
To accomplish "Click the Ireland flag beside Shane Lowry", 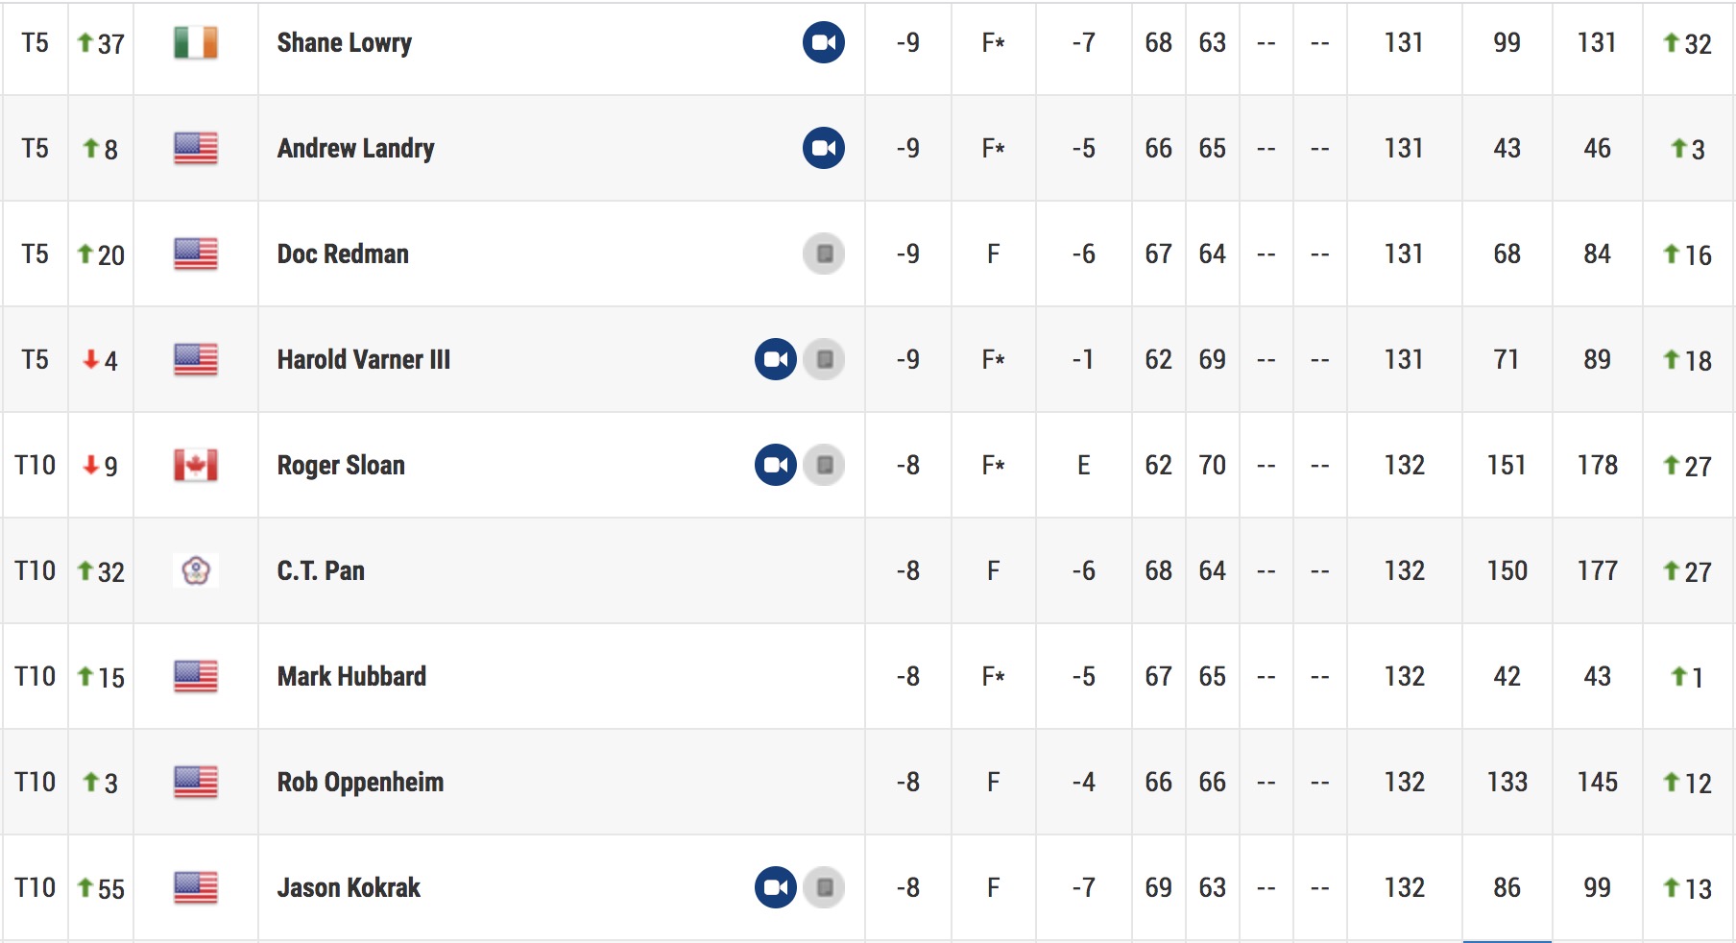I will pyautogui.click(x=196, y=42).
